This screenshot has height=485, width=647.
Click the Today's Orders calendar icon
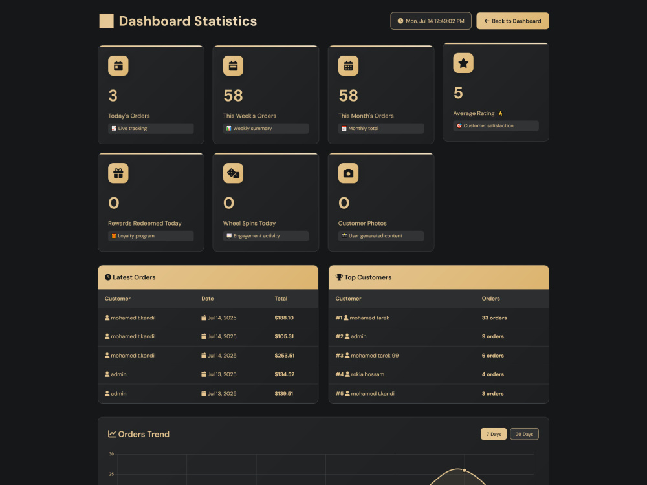click(x=118, y=65)
